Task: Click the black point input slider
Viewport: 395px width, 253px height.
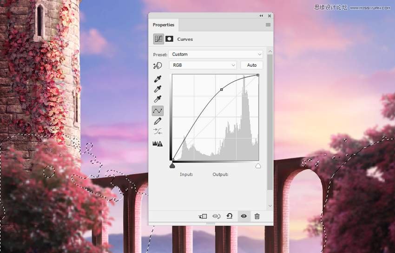Action: tap(172, 165)
